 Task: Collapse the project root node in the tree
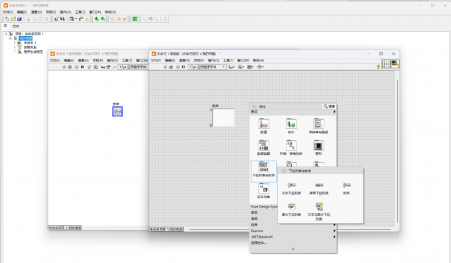tap(6, 34)
